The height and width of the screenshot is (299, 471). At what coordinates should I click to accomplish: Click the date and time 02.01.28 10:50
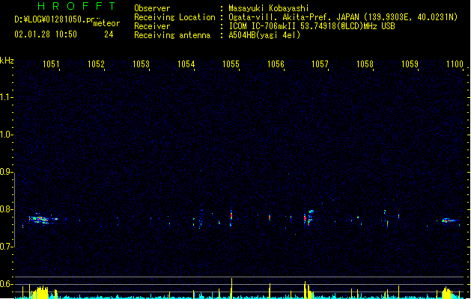point(46,34)
